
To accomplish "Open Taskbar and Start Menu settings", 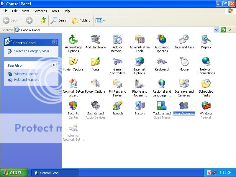I will pyautogui.click(x=162, y=110).
